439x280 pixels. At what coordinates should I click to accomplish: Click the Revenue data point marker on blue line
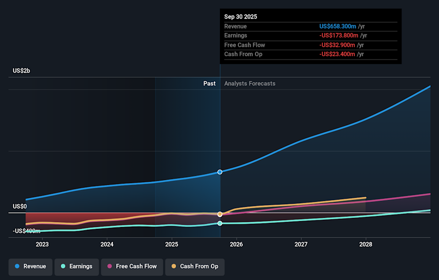(220, 172)
